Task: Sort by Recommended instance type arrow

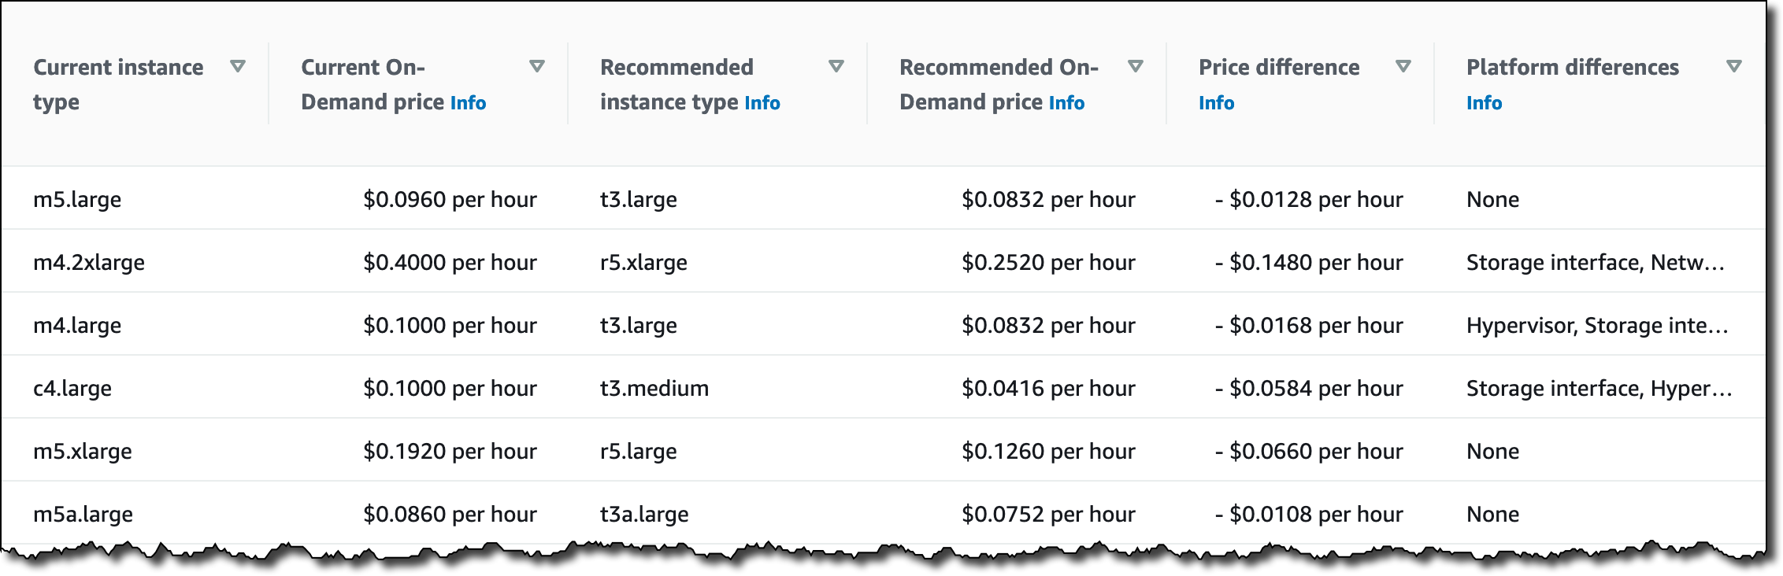Action: (x=836, y=67)
